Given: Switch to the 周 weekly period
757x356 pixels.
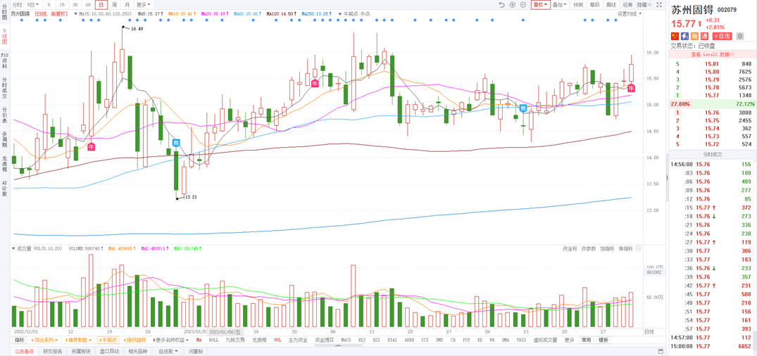Looking at the screenshot, I should (114, 5).
